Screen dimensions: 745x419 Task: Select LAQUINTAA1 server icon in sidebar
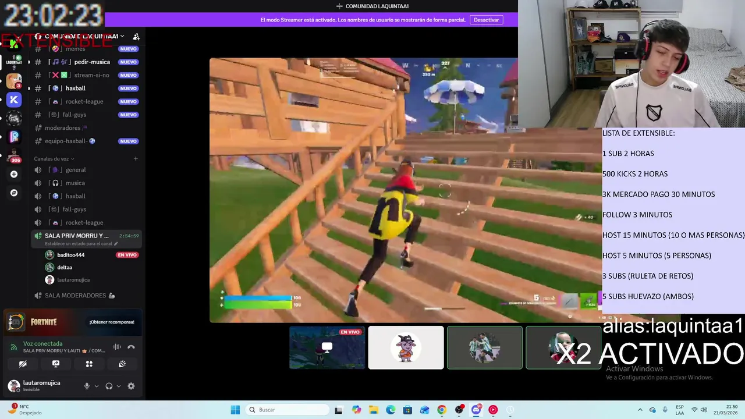point(14,62)
